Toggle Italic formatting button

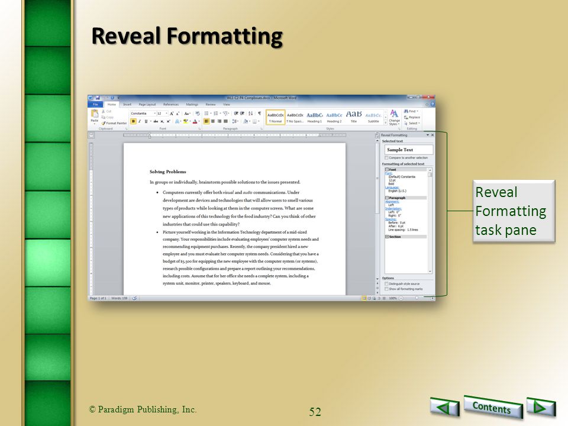140,121
